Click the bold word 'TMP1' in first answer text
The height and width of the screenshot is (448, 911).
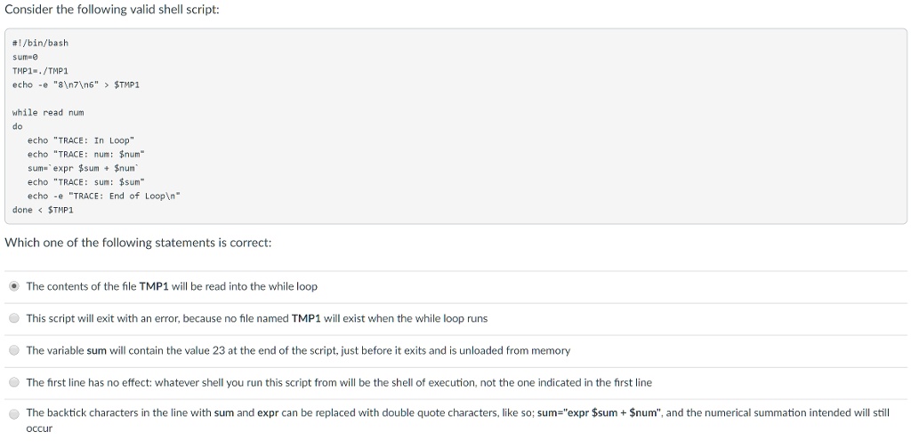pos(154,286)
